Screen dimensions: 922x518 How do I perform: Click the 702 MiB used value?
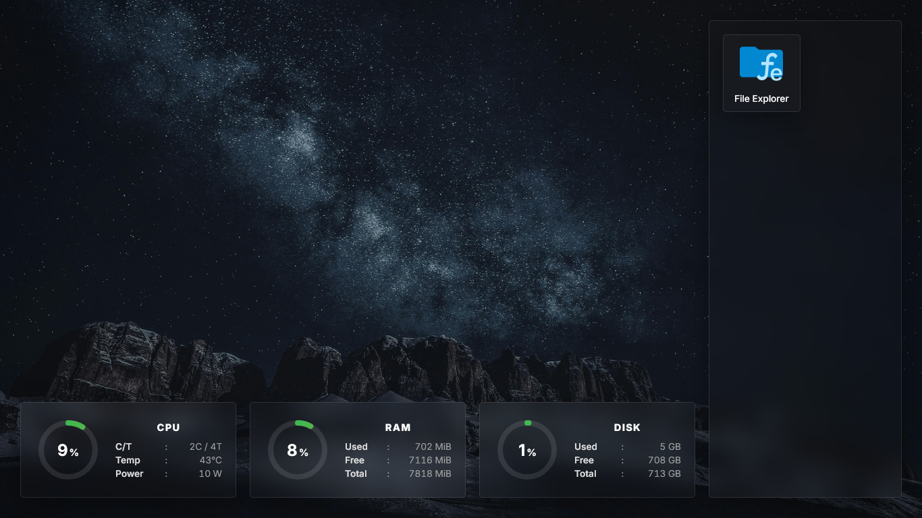tap(433, 447)
